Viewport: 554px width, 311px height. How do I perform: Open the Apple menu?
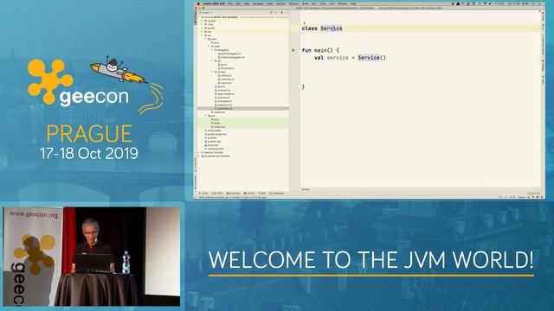[x=198, y=3]
